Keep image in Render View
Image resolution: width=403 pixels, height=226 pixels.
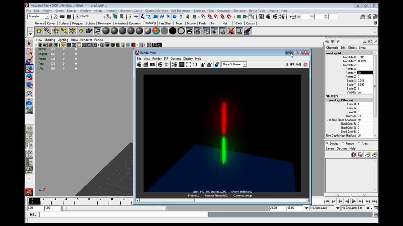coord(202,64)
